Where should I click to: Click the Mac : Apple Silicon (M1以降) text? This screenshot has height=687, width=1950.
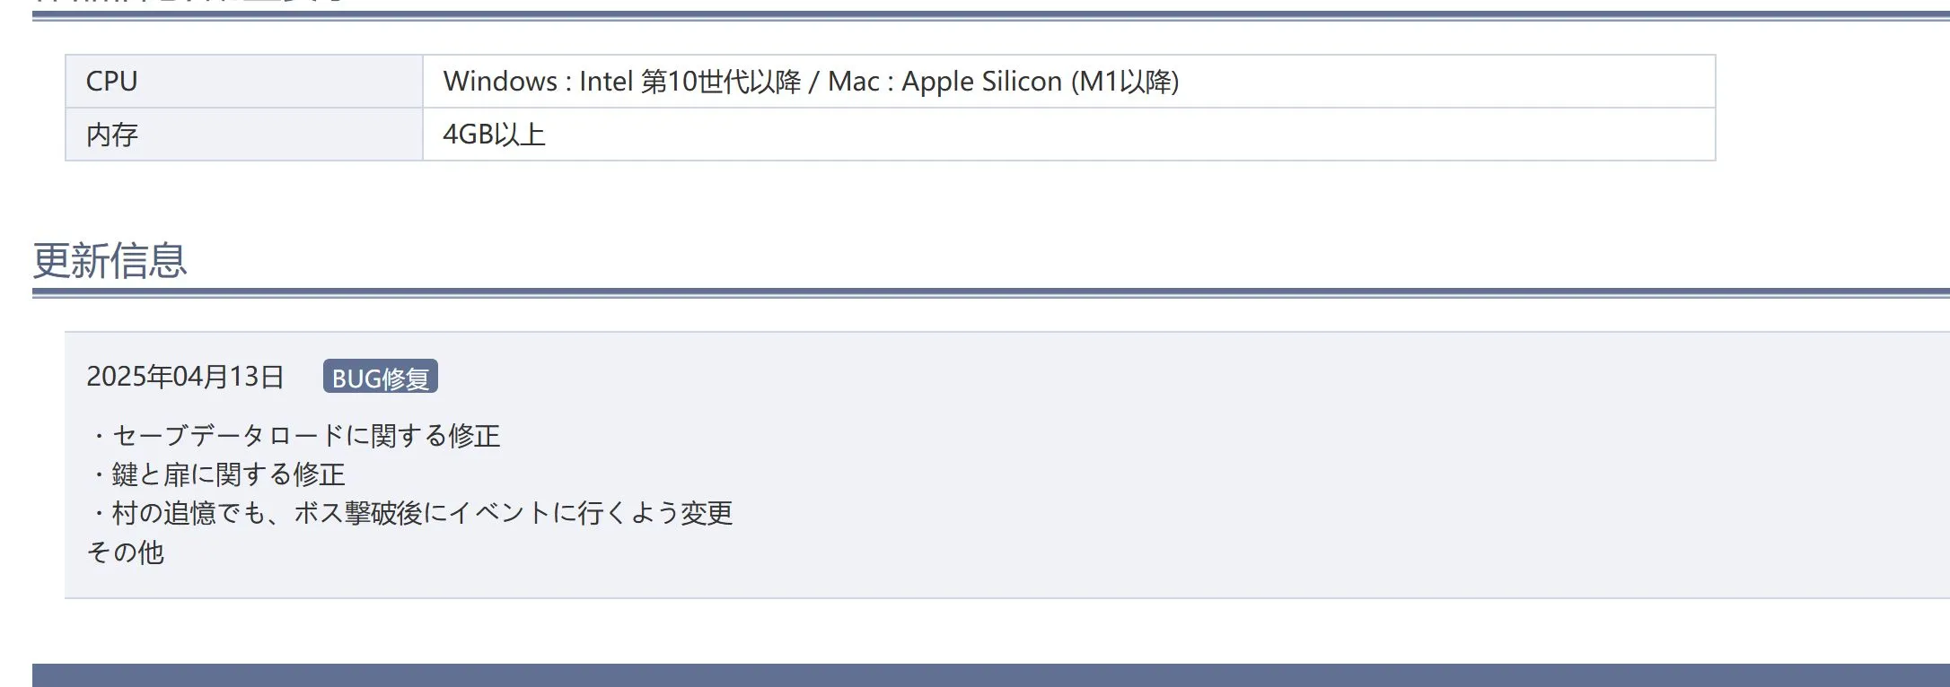[x=1004, y=82]
